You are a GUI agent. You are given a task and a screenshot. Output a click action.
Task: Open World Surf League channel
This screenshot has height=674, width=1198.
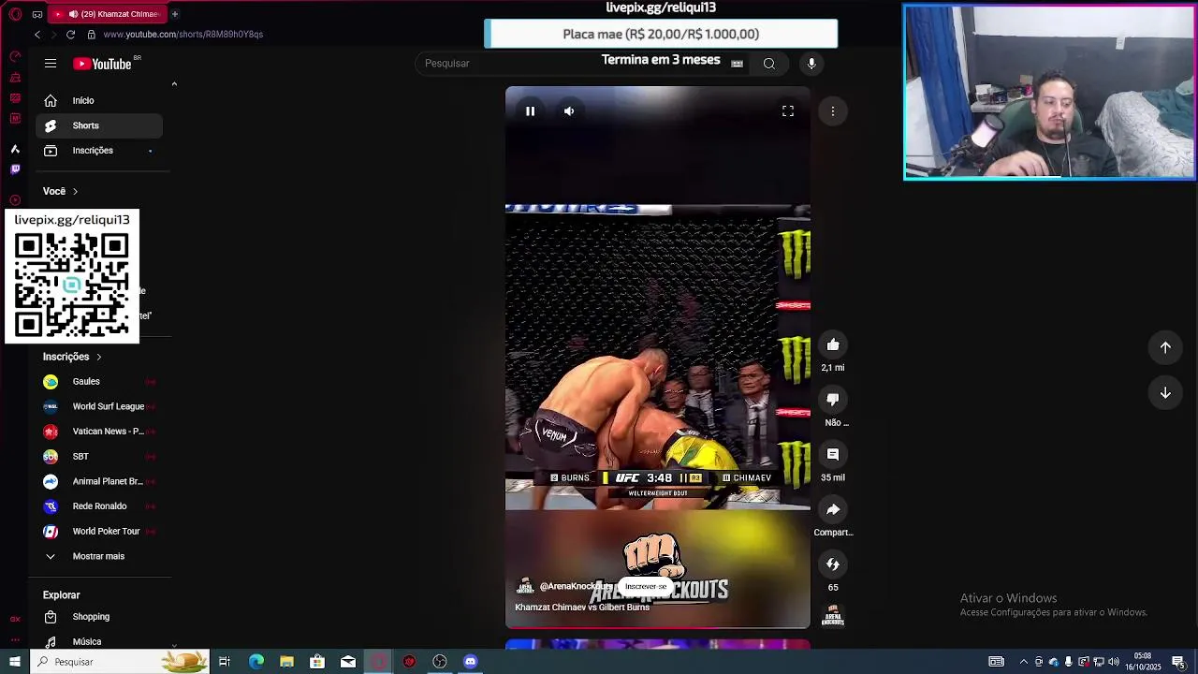(99, 406)
